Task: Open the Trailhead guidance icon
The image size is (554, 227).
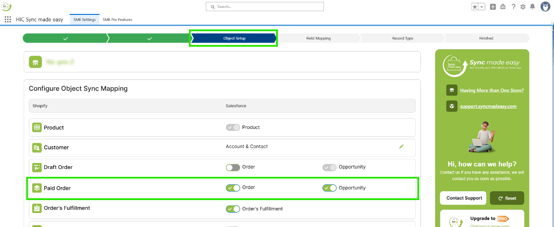Action: (503, 6)
